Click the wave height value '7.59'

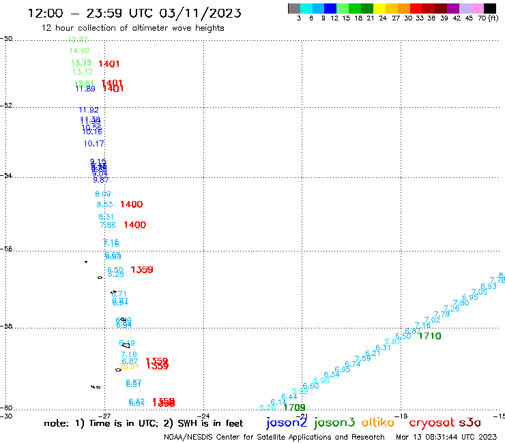(x=362, y=358)
